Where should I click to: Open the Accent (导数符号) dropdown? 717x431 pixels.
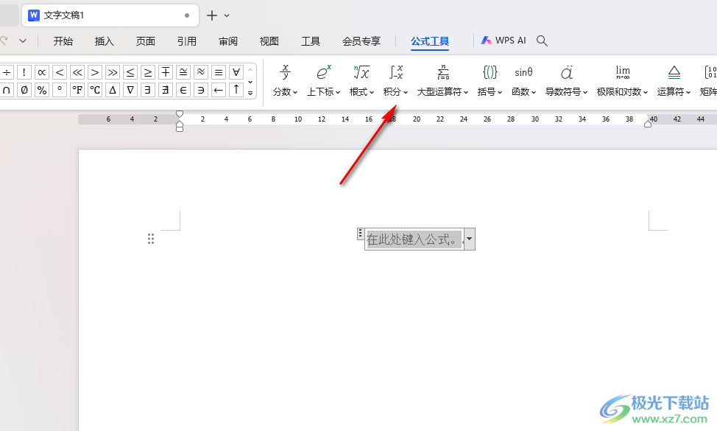(566, 80)
